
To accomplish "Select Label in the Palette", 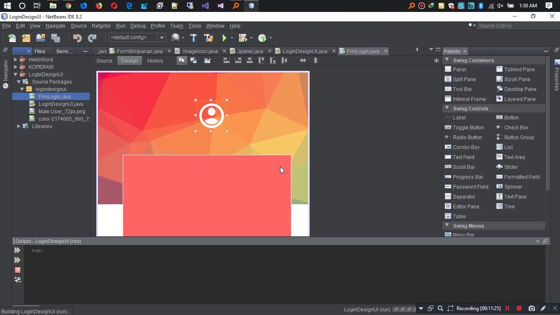I will point(455,118).
